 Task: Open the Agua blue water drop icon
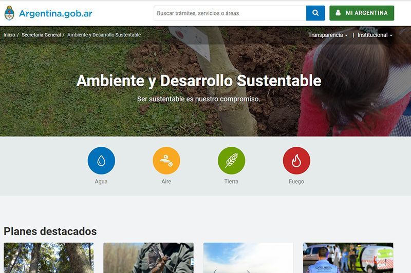coord(101,161)
